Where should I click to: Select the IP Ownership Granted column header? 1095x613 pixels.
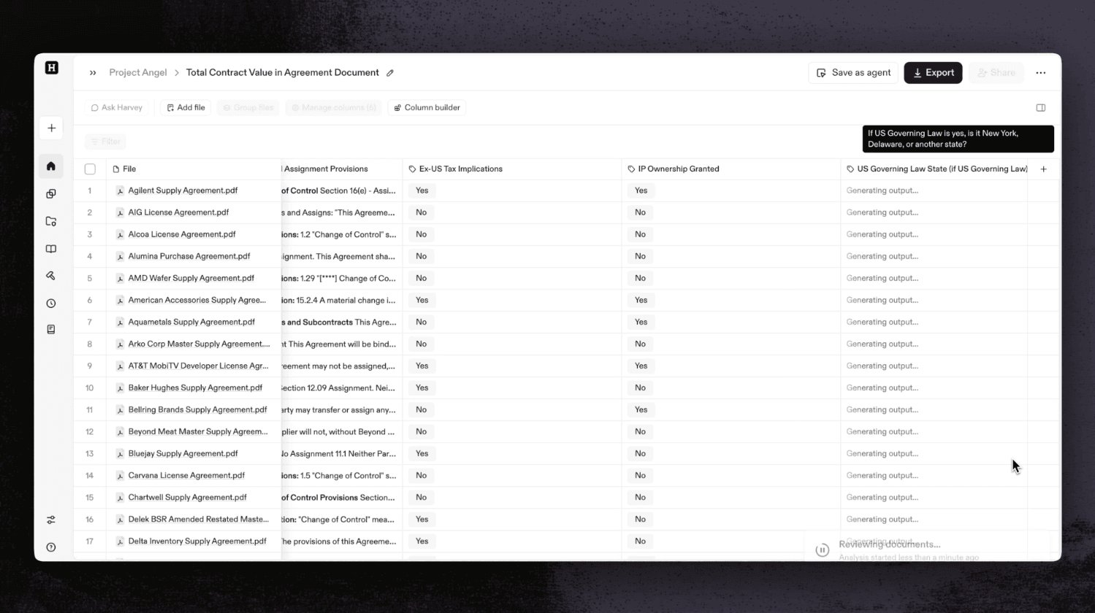(731, 169)
